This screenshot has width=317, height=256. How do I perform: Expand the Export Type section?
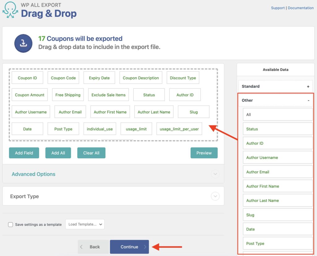click(215, 196)
